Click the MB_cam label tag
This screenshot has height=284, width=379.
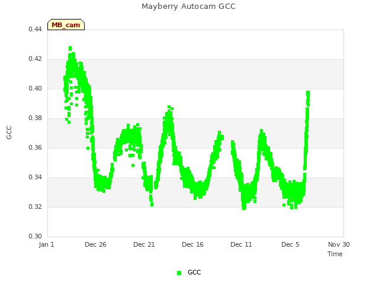(66, 25)
